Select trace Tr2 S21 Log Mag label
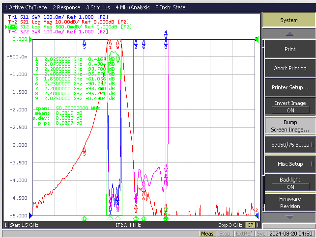 tap(68, 22)
